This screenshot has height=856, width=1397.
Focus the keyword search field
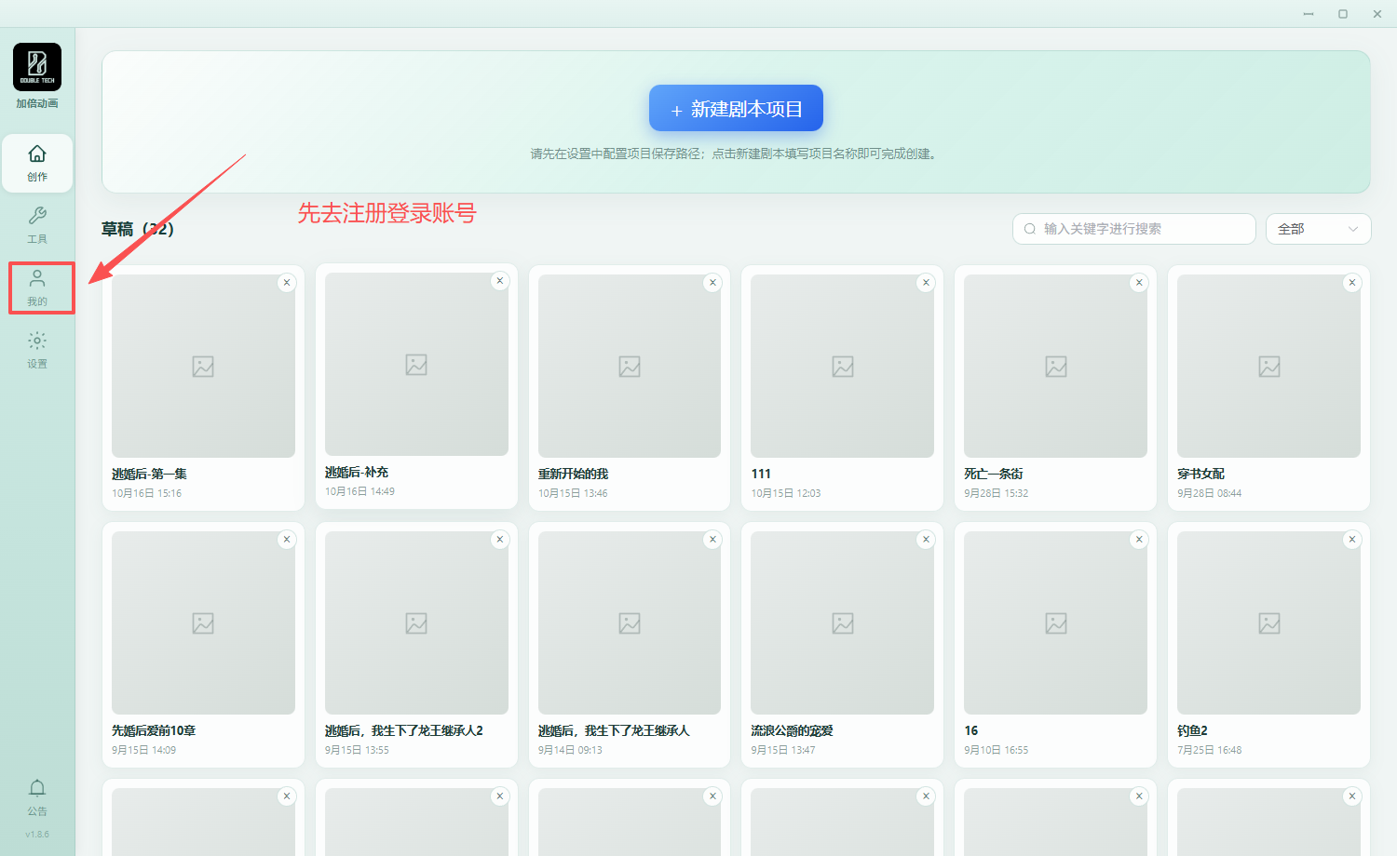click(x=1134, y=229)
